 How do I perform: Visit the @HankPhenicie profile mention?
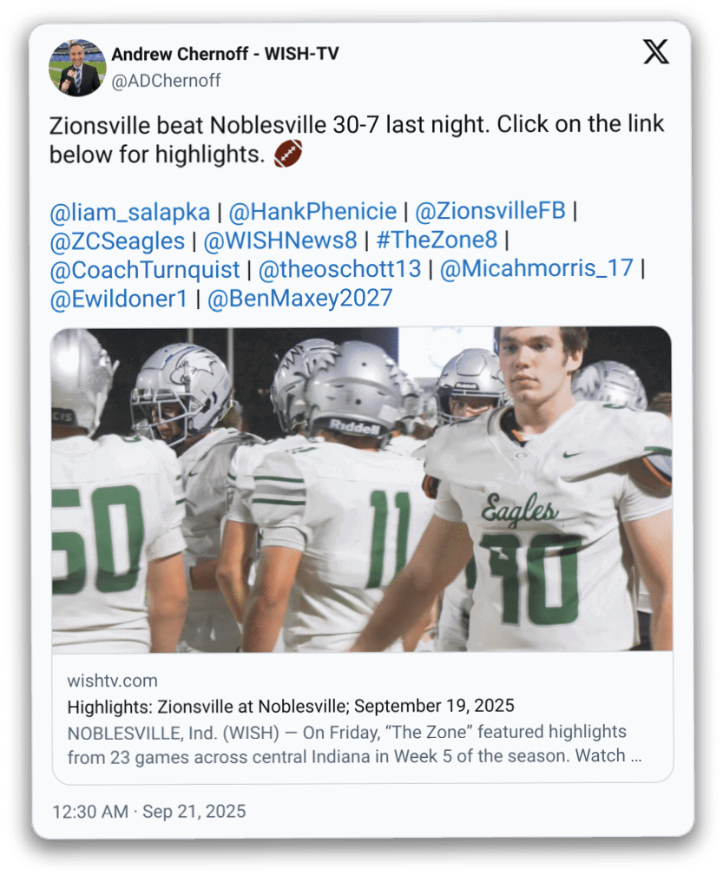[312, 211]
